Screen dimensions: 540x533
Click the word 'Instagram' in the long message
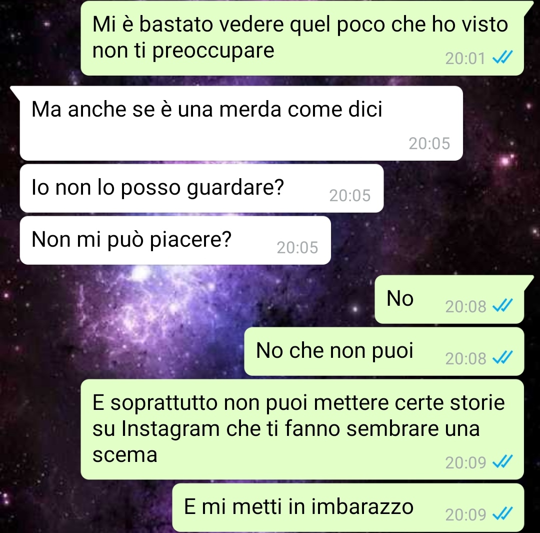point(170,429)
